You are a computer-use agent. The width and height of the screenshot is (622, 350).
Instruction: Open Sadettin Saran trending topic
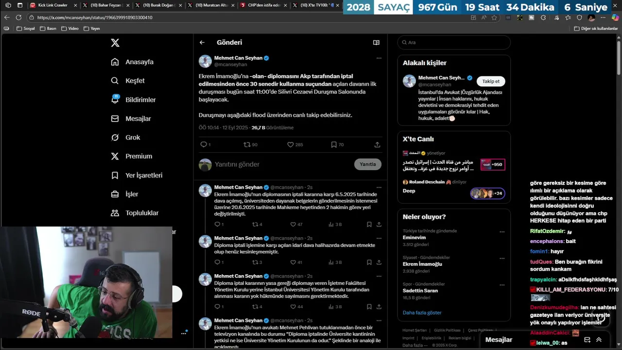[420, 291]
